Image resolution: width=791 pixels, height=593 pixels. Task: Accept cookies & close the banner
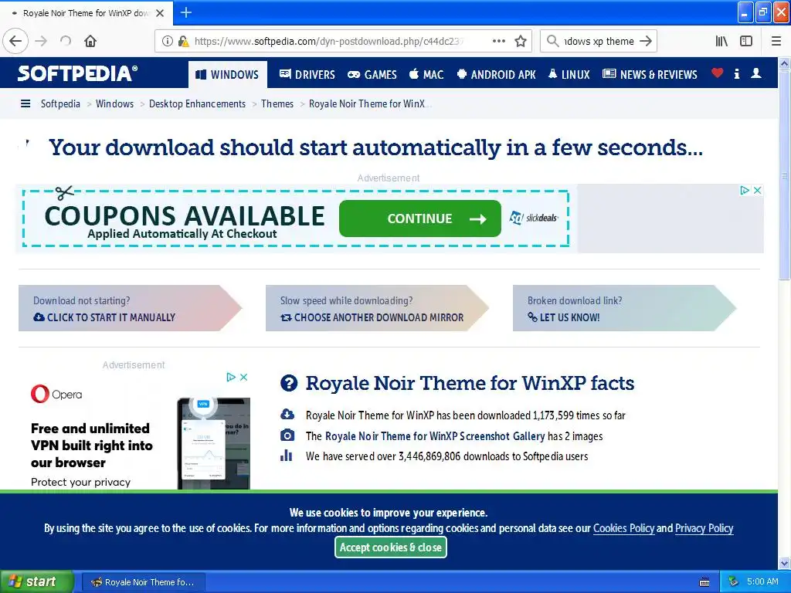pyautogui.click(x=390, y=547)
